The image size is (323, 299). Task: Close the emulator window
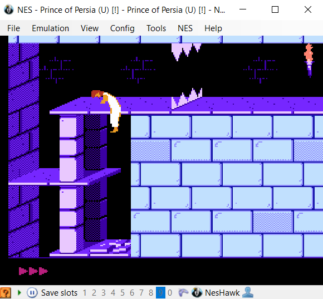308,9
